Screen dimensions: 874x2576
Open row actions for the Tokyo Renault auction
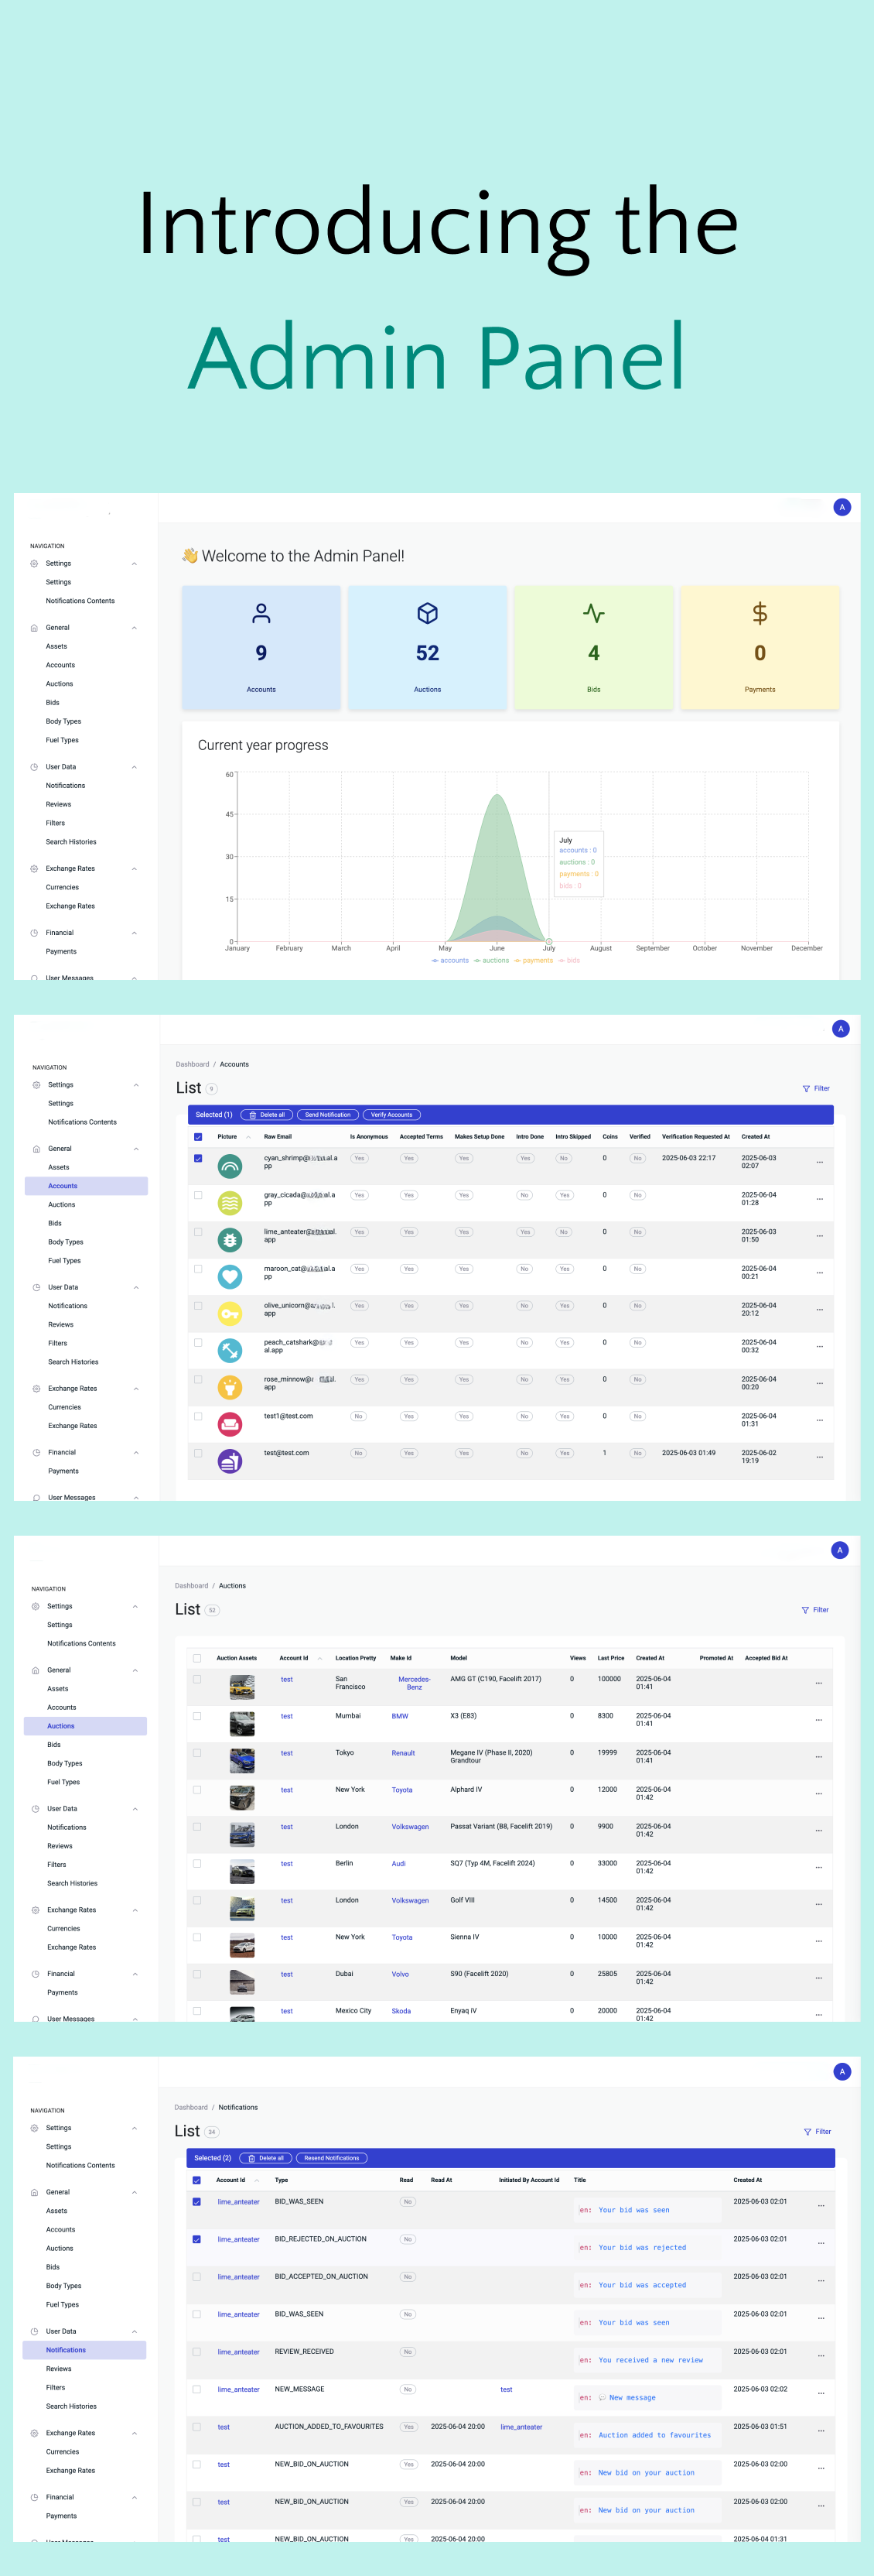click(x=818, y=1757)
